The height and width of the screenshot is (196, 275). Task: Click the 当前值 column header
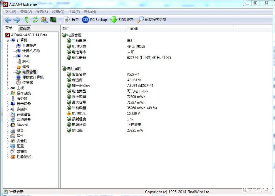pos(180,29)
